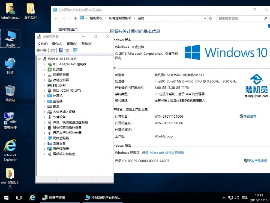Select the disk drives (磁盘驱动器) icon
Image resolution: width=270 pixels, height=203 pixels.
pos(50,75)
